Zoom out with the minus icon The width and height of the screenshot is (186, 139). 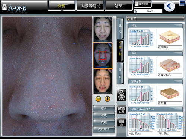click(98, 99)
